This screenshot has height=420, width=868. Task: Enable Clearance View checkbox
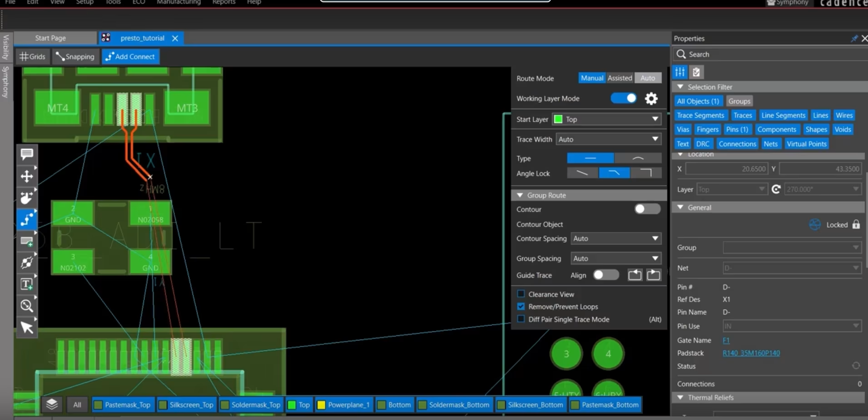(x=521, y=294)
